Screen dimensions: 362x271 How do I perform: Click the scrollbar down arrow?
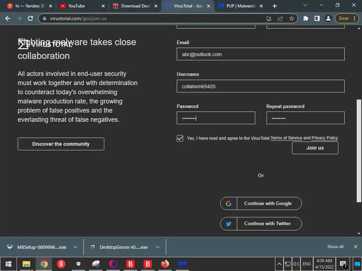click(359, 234)
